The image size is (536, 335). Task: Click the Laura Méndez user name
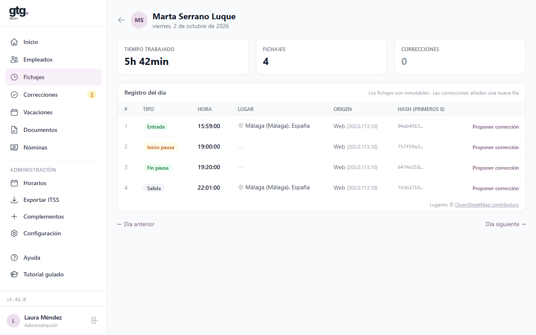[x=43, y=317]
